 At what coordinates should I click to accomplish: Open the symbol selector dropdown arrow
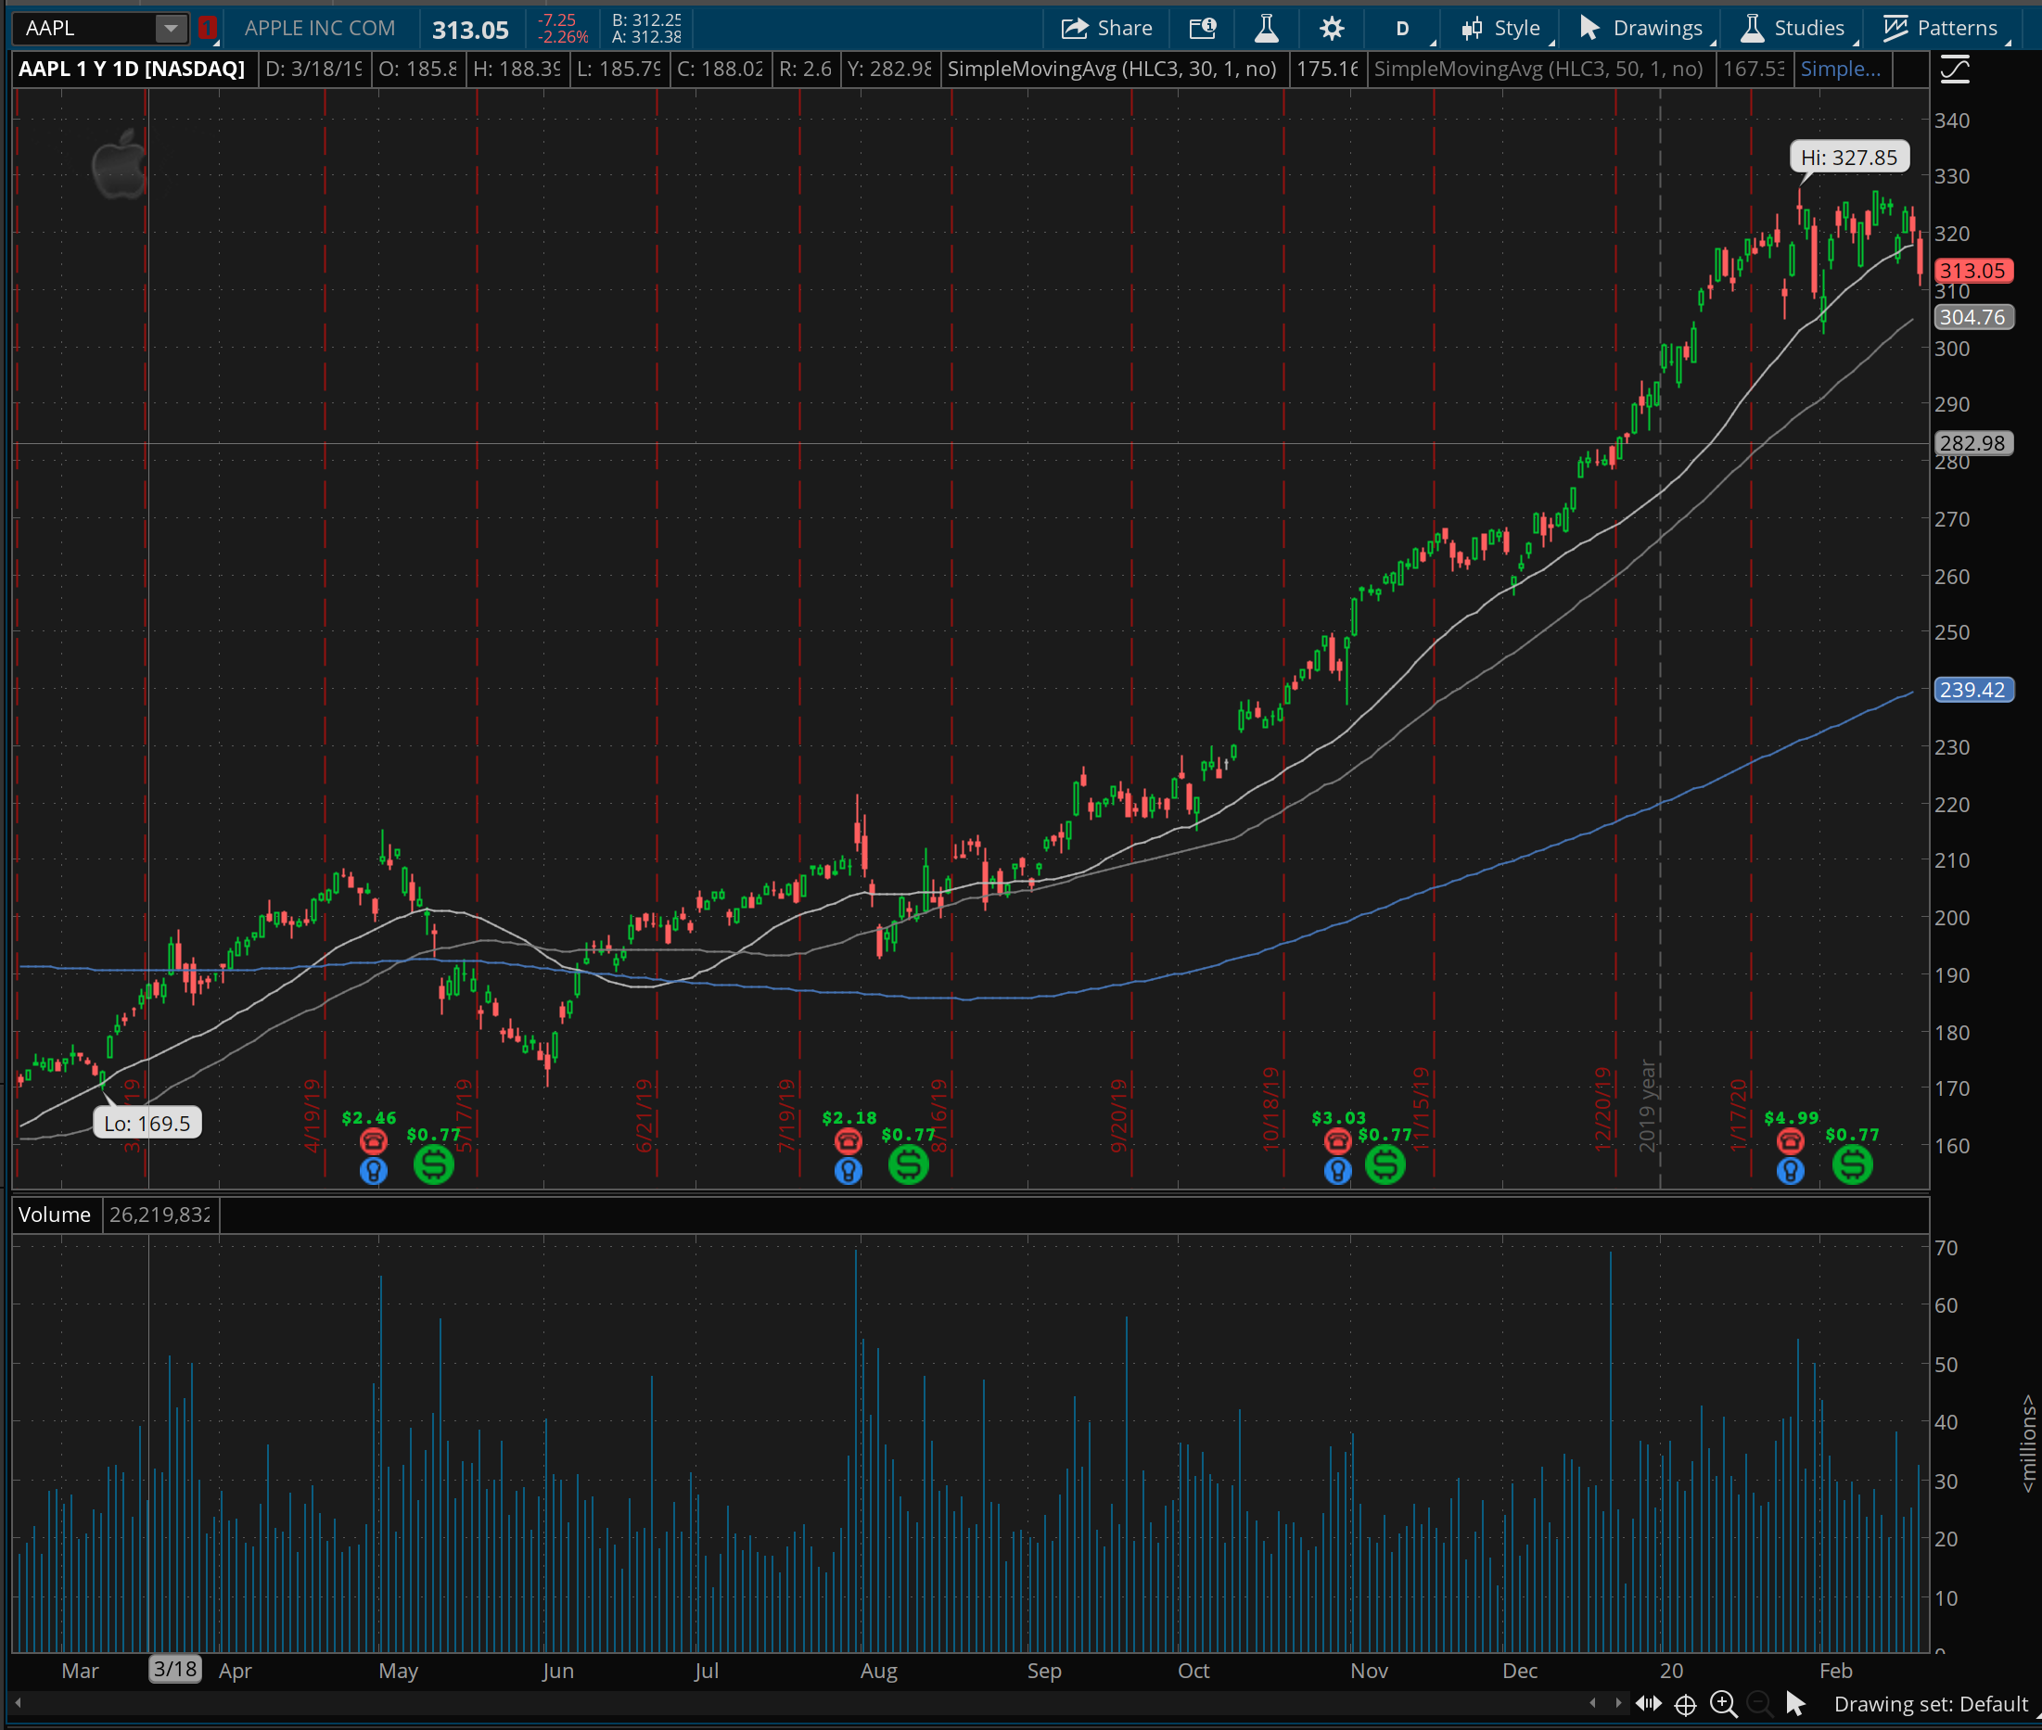172,28
